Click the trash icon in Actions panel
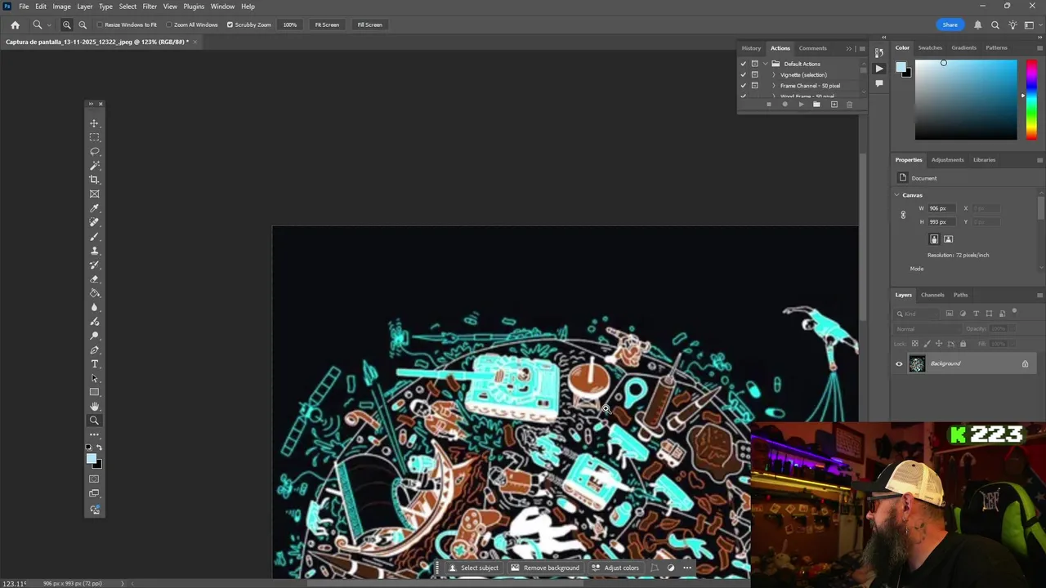The width and height of the screenshot is (1046, 588). tap(849, 105)
